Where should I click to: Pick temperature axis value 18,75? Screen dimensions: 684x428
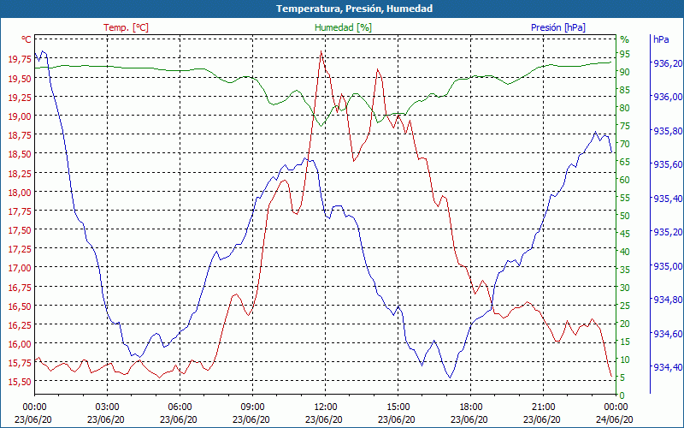coord(20,135)
